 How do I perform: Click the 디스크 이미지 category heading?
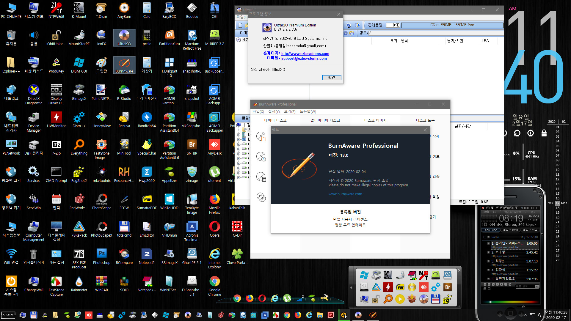375,120
